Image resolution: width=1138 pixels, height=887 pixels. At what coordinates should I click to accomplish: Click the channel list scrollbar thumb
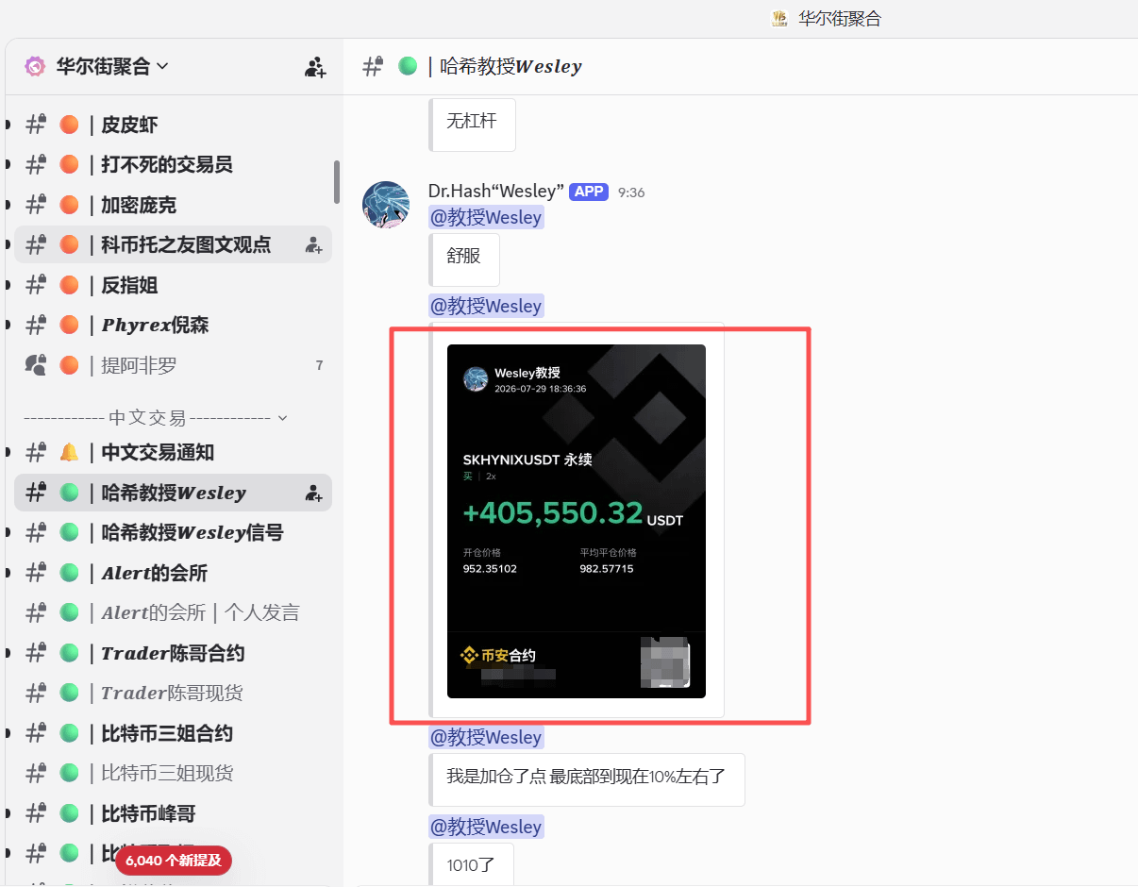[337, 181]
